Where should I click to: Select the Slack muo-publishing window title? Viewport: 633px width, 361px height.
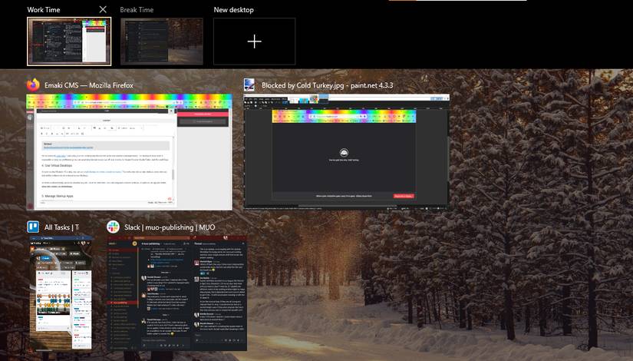click(170, 227)
